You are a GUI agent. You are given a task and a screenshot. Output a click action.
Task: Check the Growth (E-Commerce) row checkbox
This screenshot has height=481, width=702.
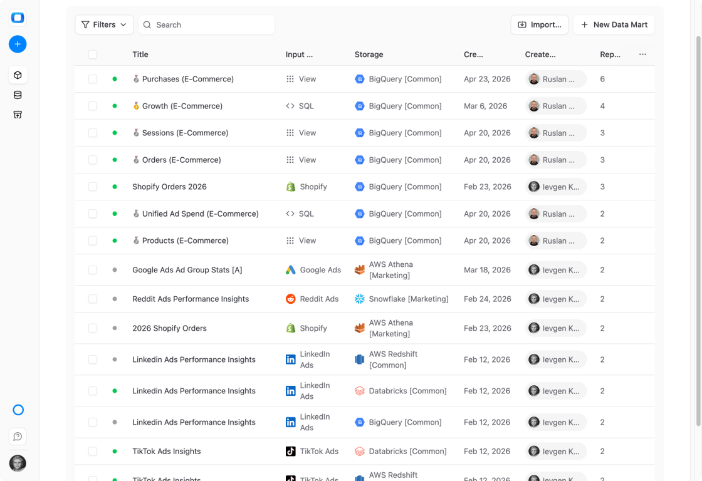point(93,106)
